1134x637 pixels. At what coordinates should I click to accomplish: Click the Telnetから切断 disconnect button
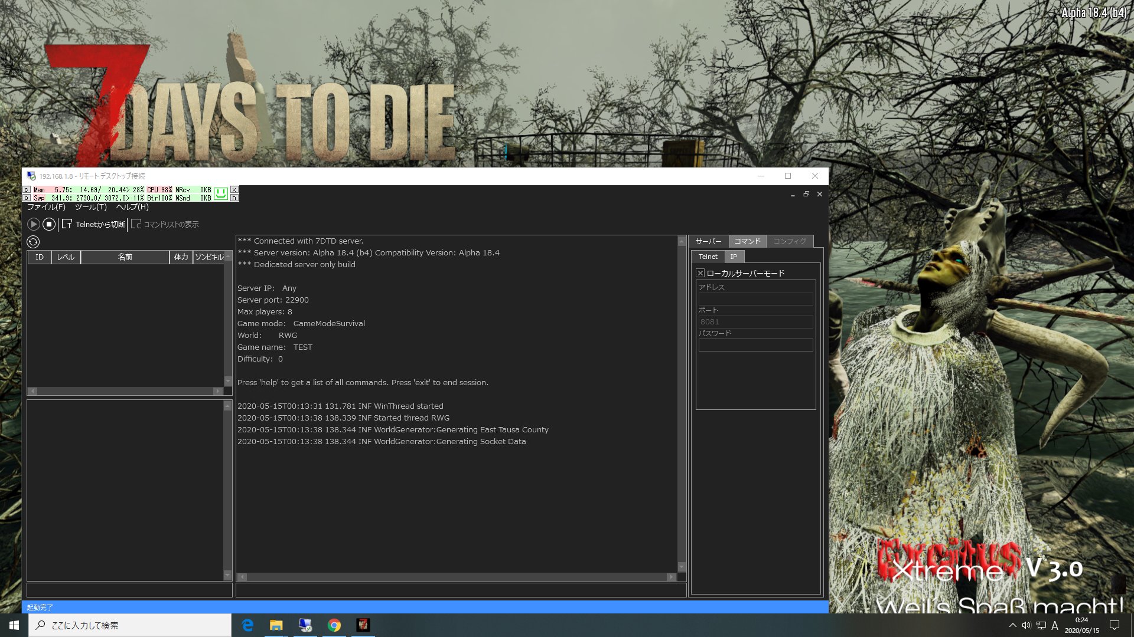[x=93, y=224]
